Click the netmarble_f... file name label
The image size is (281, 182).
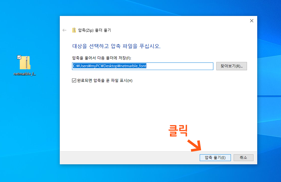point(25,74)
